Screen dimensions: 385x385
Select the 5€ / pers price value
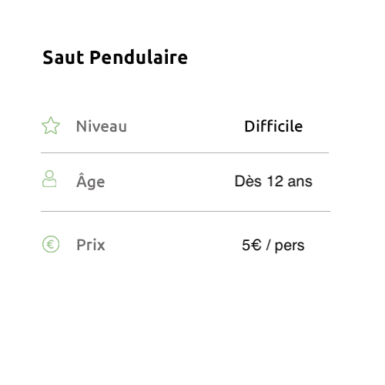click(273, 246)
